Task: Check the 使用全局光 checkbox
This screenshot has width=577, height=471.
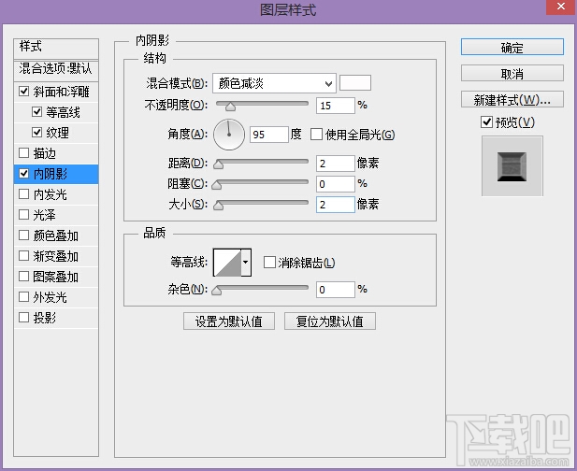Action: tap(316, 135)
